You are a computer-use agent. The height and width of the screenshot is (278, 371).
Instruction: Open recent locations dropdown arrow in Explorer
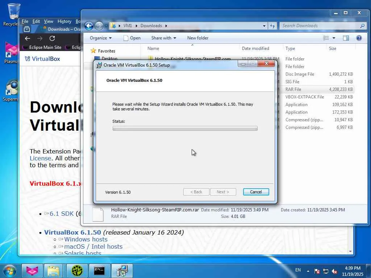[x=106, y=26]
